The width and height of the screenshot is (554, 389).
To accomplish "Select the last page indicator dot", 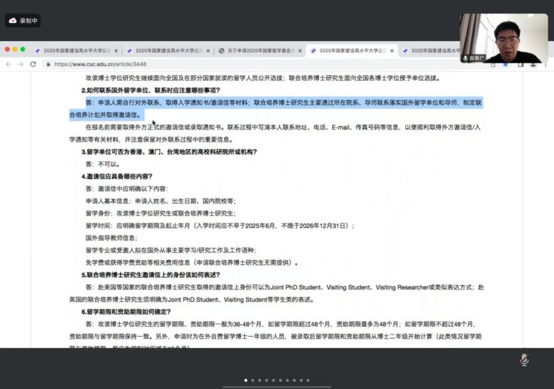I will tap(309, 380).
